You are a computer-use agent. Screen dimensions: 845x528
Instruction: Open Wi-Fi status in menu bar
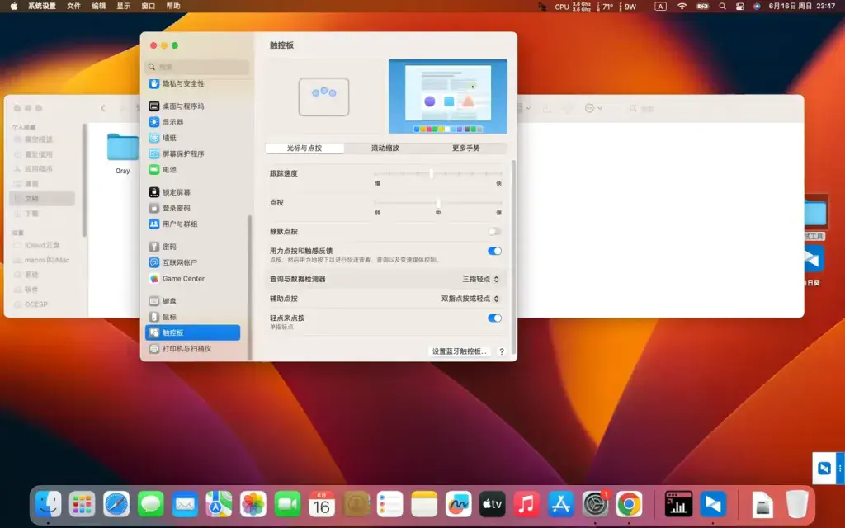click(x=682, y=6)
